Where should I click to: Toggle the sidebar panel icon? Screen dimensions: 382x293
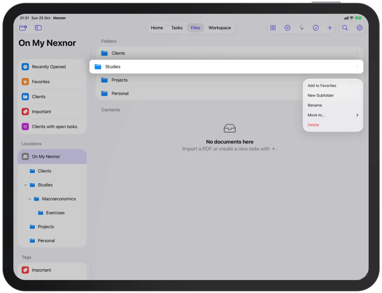(x=38, y=28)
